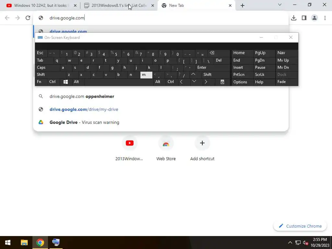Click the Mv Dn key

pos(287,67)
